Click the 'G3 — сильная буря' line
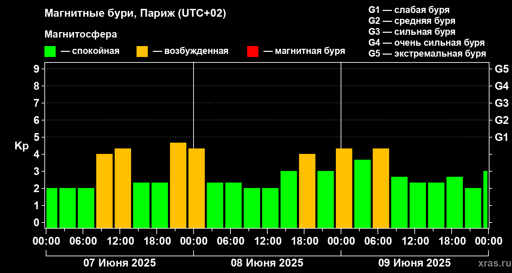 click(412, 32)
